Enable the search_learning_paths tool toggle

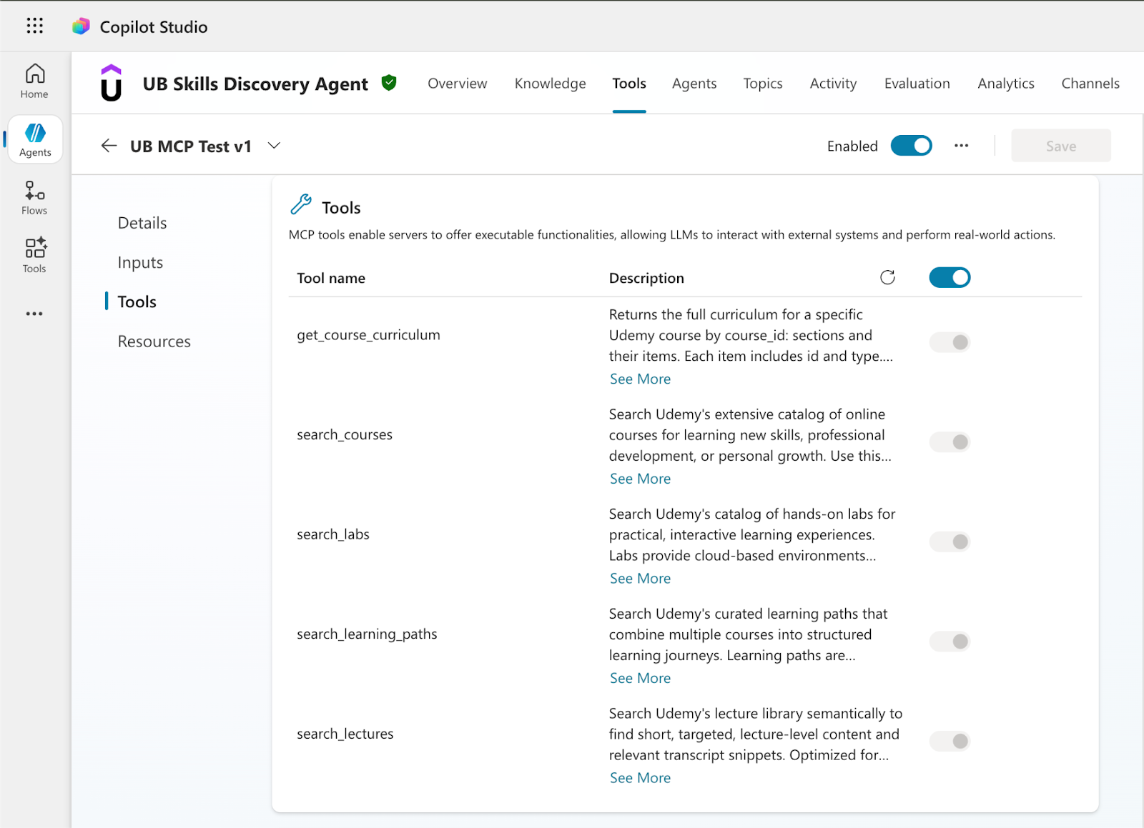pos(950,642)
